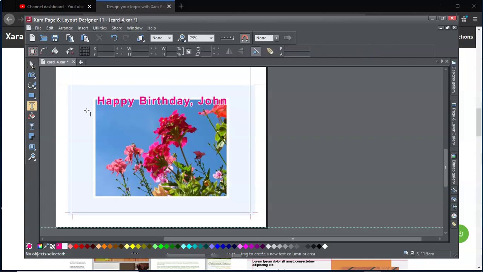
Task: Save the document with floppy icon
Action: 55,38
